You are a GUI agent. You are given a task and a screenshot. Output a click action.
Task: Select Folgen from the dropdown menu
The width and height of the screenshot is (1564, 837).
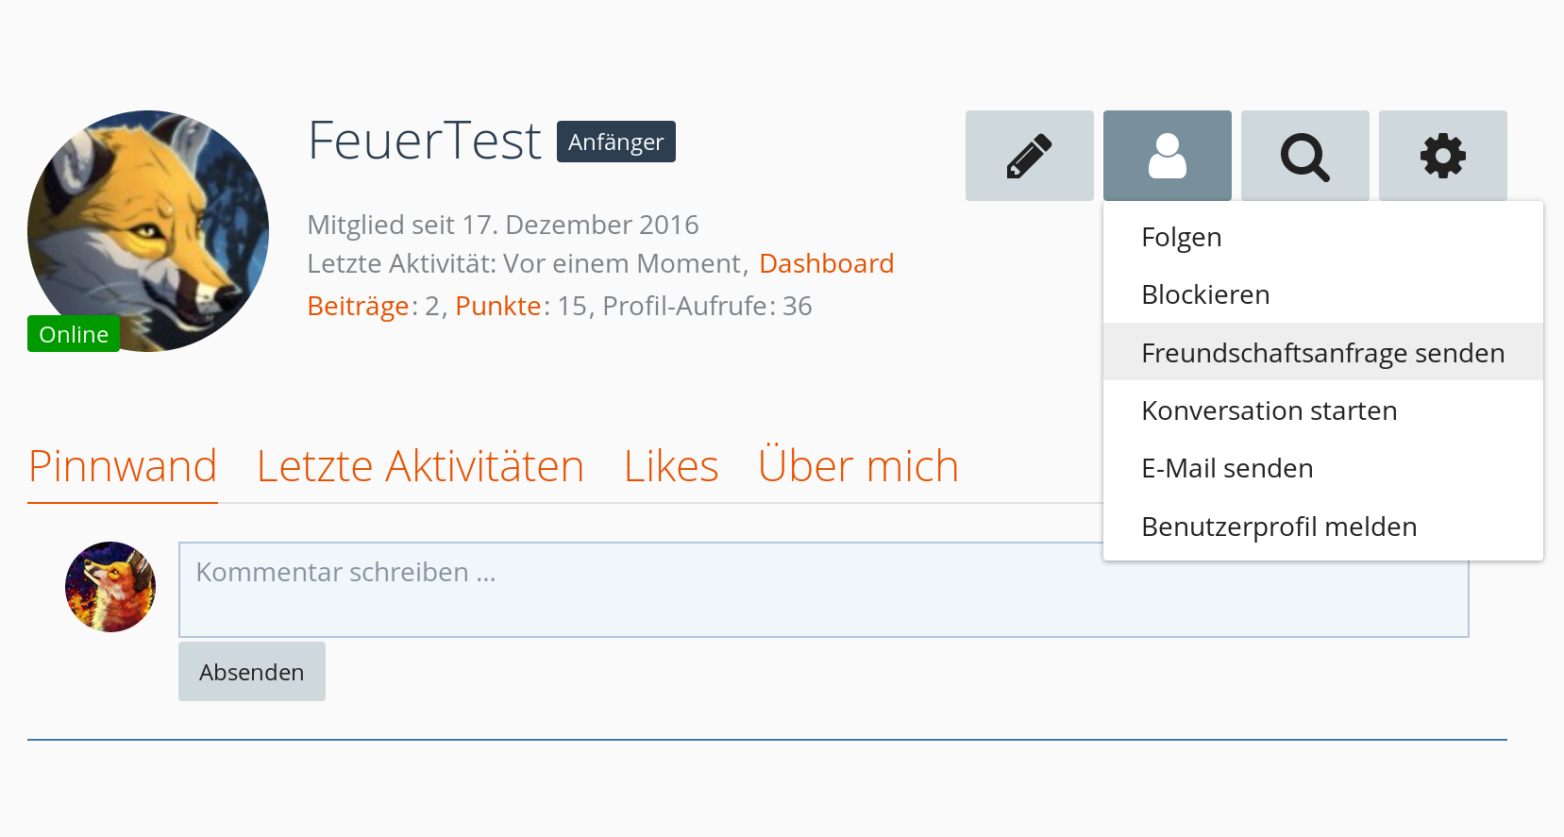pos(1181,237)
